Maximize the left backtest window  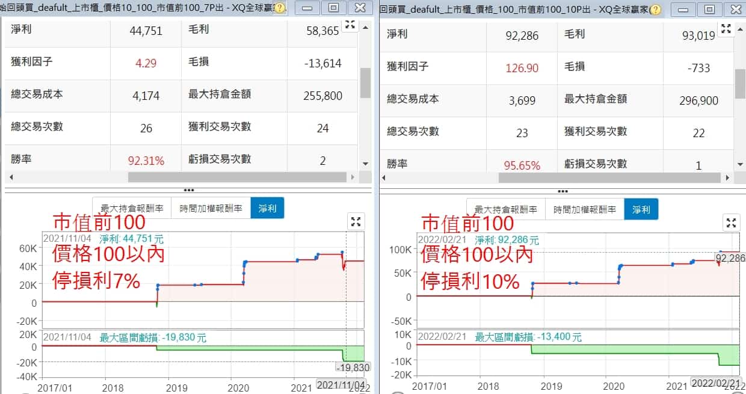(333, 8)
